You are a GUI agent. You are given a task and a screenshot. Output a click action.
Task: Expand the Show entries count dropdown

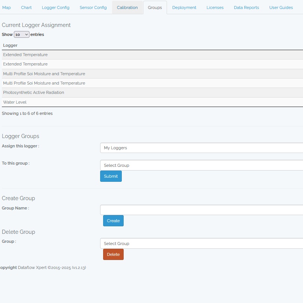tap(22, 34)
